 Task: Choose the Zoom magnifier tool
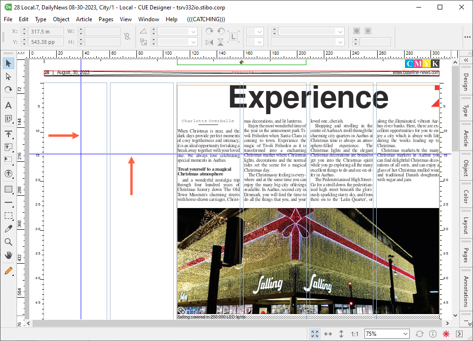click(x=8, y=242)
